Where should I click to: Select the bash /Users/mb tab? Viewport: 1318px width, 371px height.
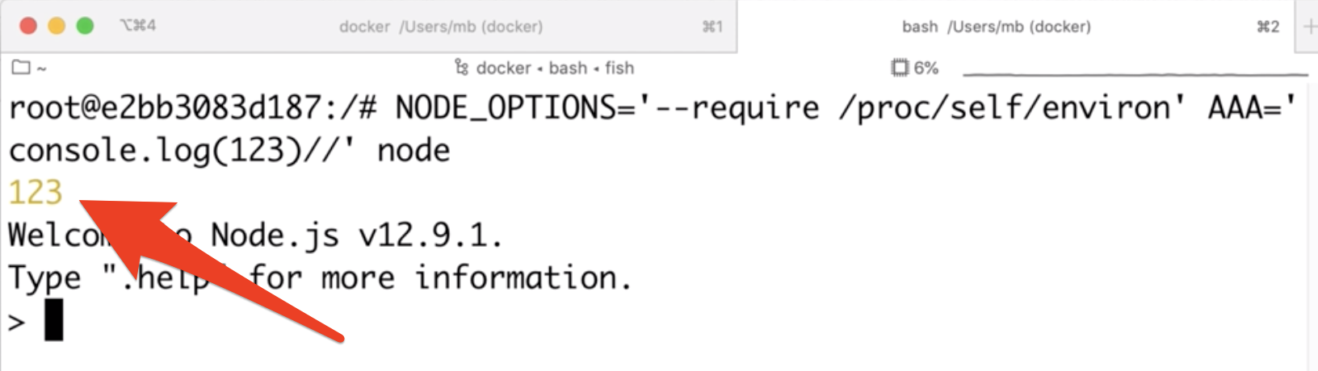[996, 27]
